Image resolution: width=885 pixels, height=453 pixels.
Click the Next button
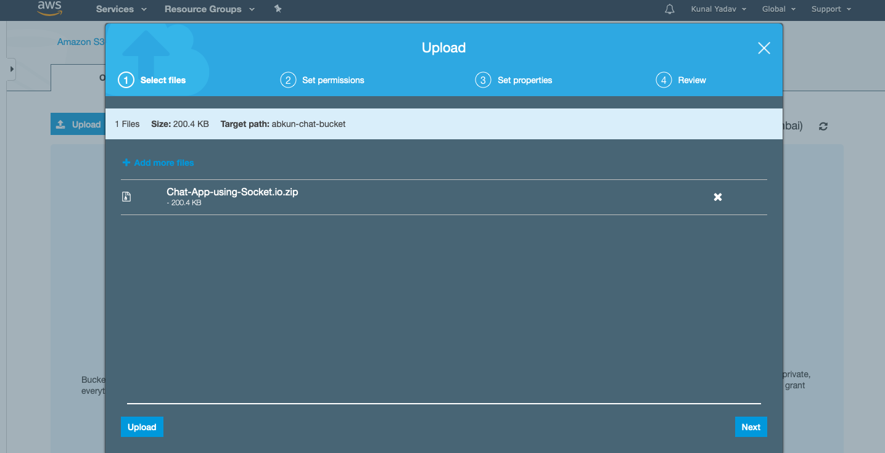pyautogui.click(x=751, y=427)
